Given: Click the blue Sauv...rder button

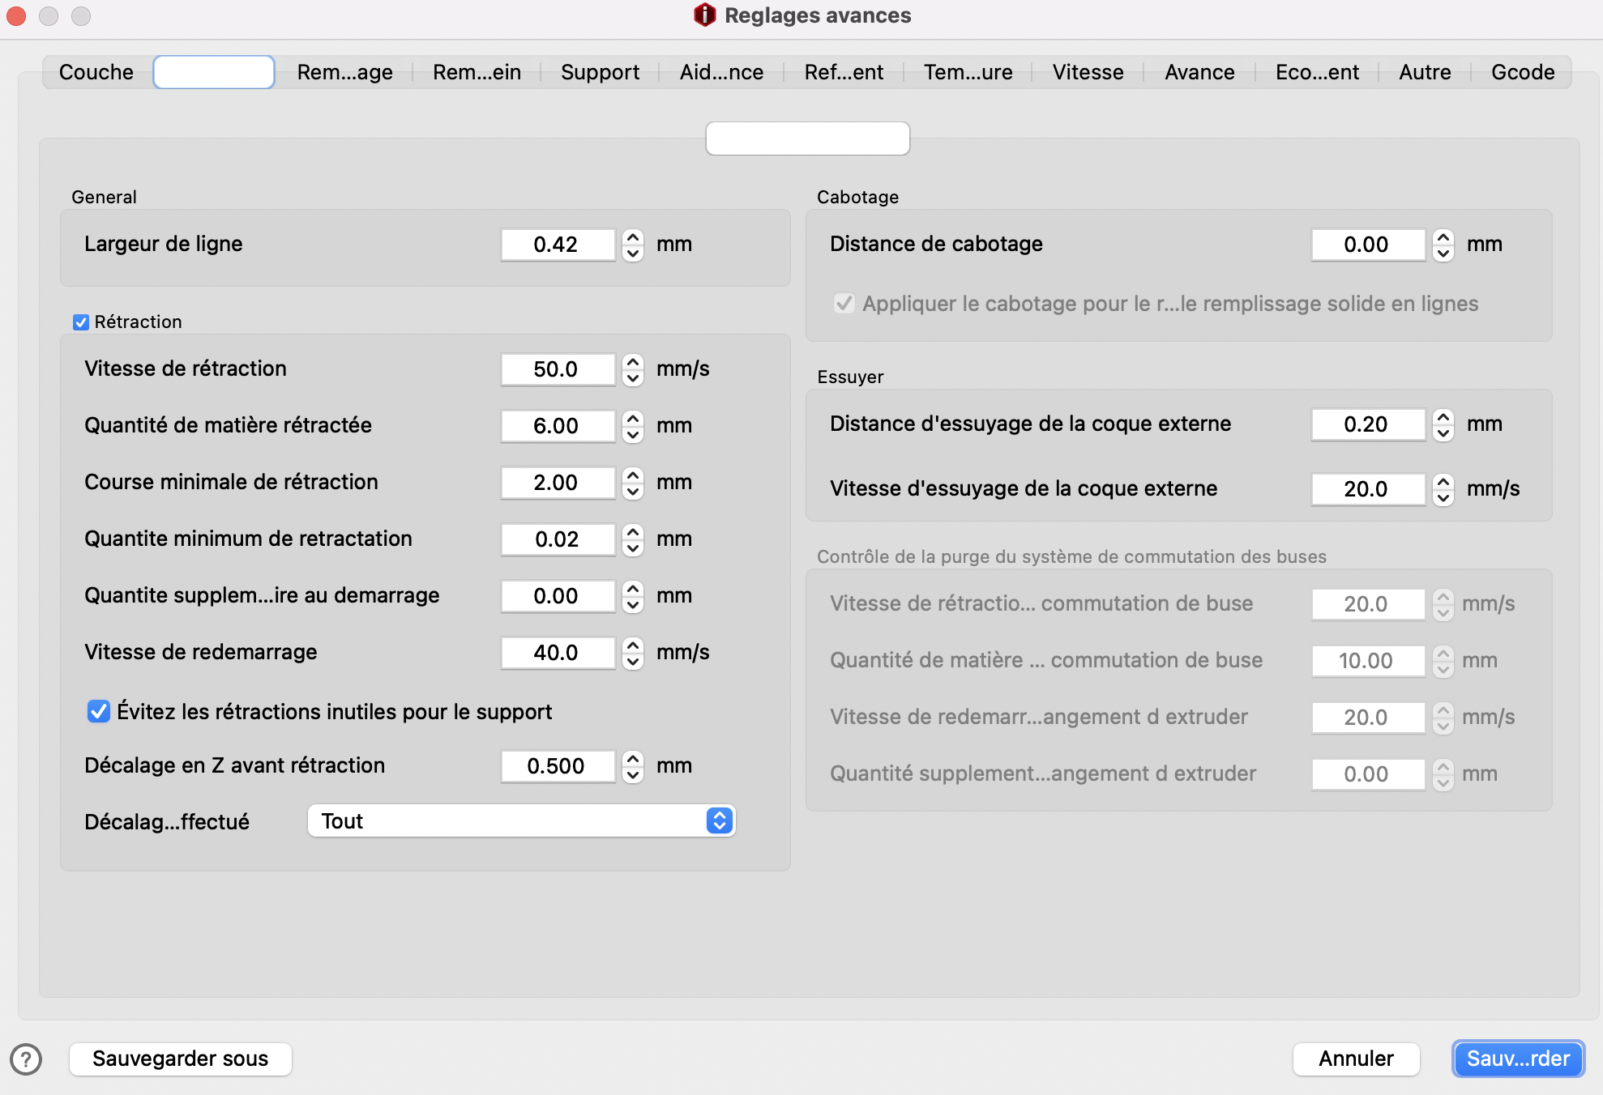Looking at the screenshot, I should (x=1517, y=1059).
